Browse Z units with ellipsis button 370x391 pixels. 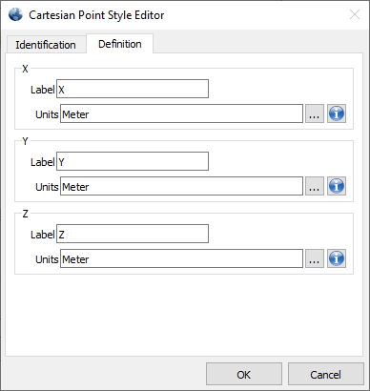315,258
